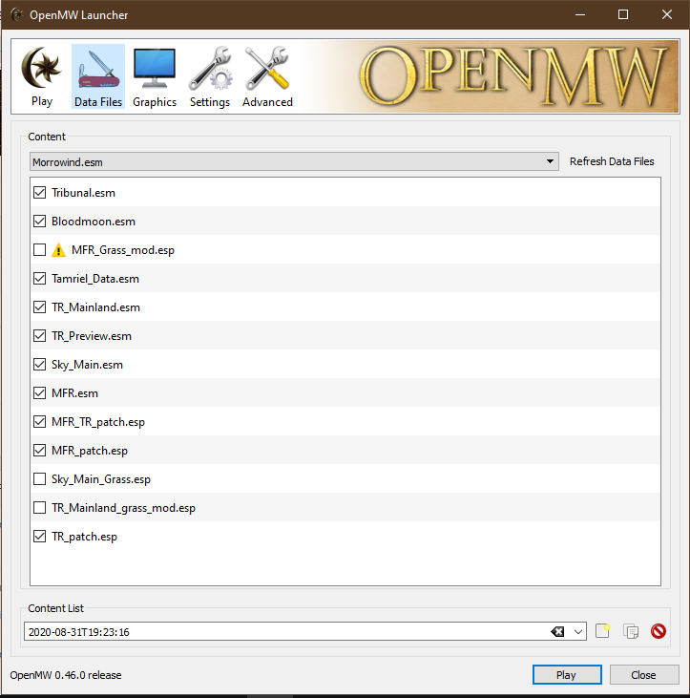Click the OpenMW 0.46.0 release text
The height and width of the screenshot is (698, 690).
click(x=66, y=675)
